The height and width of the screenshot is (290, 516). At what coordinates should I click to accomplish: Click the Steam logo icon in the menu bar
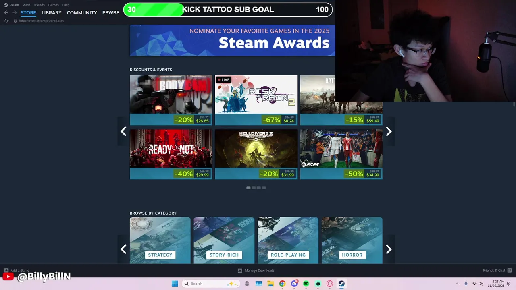coord(6,5)
